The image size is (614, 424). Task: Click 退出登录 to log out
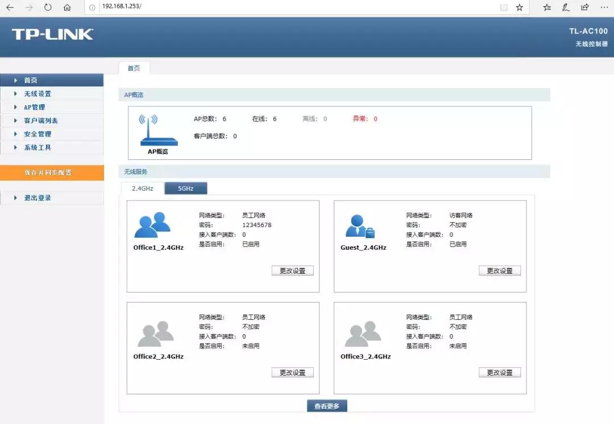[x=52, y=198]
